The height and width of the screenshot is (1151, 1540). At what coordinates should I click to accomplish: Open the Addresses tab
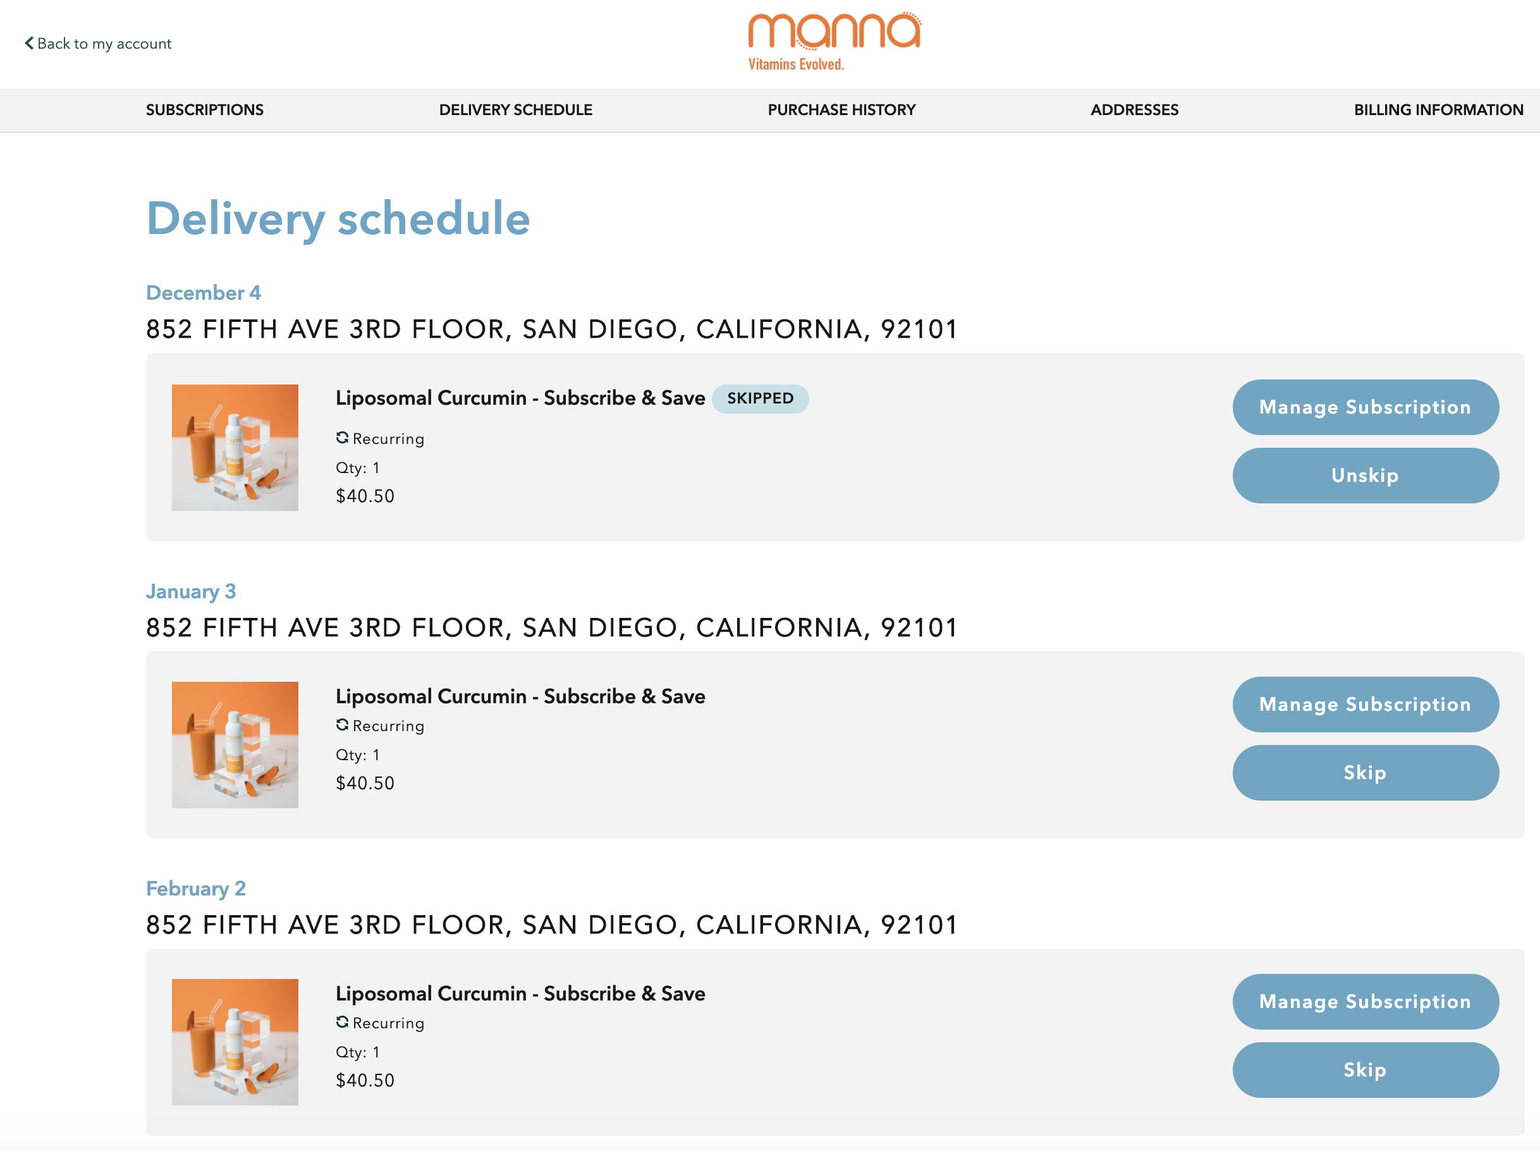point(1135,110)
